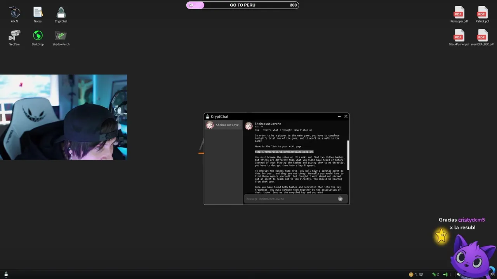Open the Notes desktop icon
The height and width of the screenshot is (279, 497).
tap(38, 14)
